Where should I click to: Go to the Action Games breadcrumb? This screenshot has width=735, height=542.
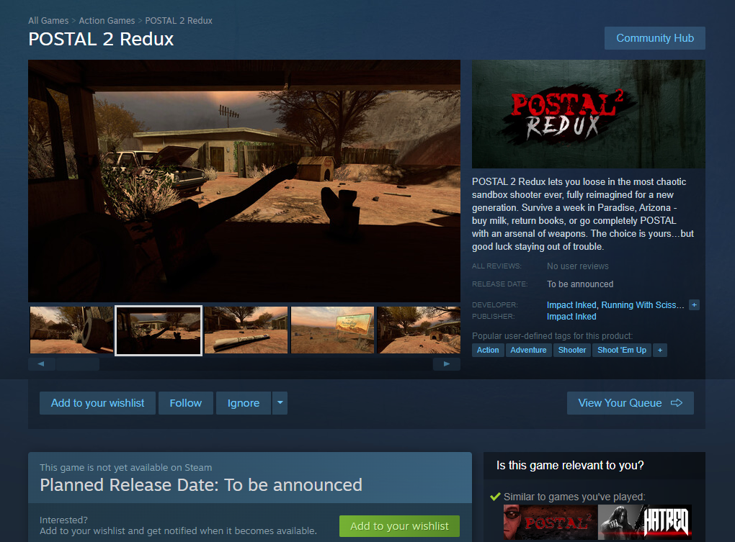[x=107, y=21]
